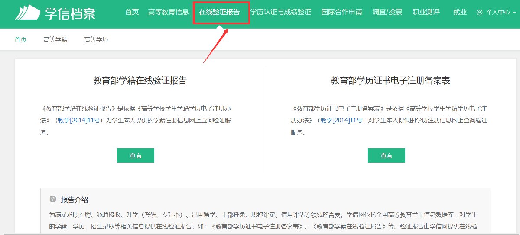This screenshot has width=520, height=235.
Task: Click the 学信档案 logo icon
Action: point(28,13)
